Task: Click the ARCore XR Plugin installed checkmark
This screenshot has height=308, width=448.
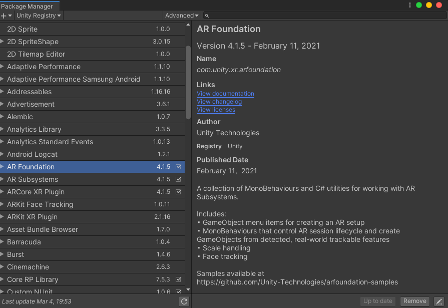Action: pos(179,192)
